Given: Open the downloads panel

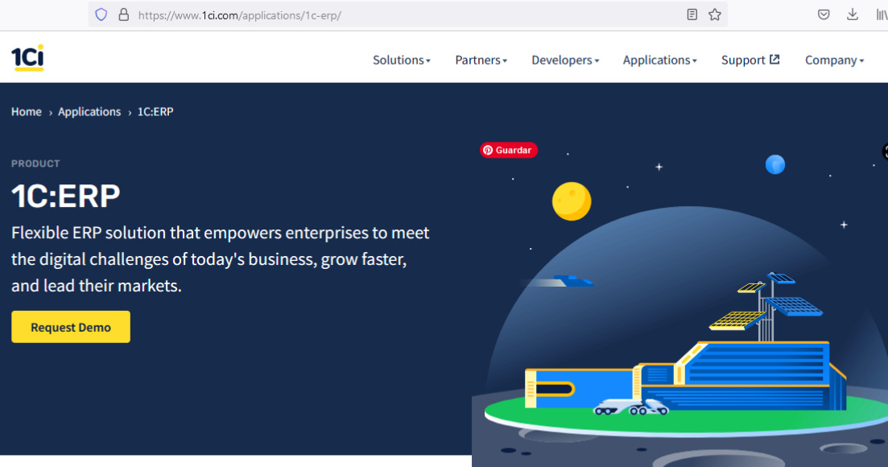Looking at the screenshot, I should (853, 14).
